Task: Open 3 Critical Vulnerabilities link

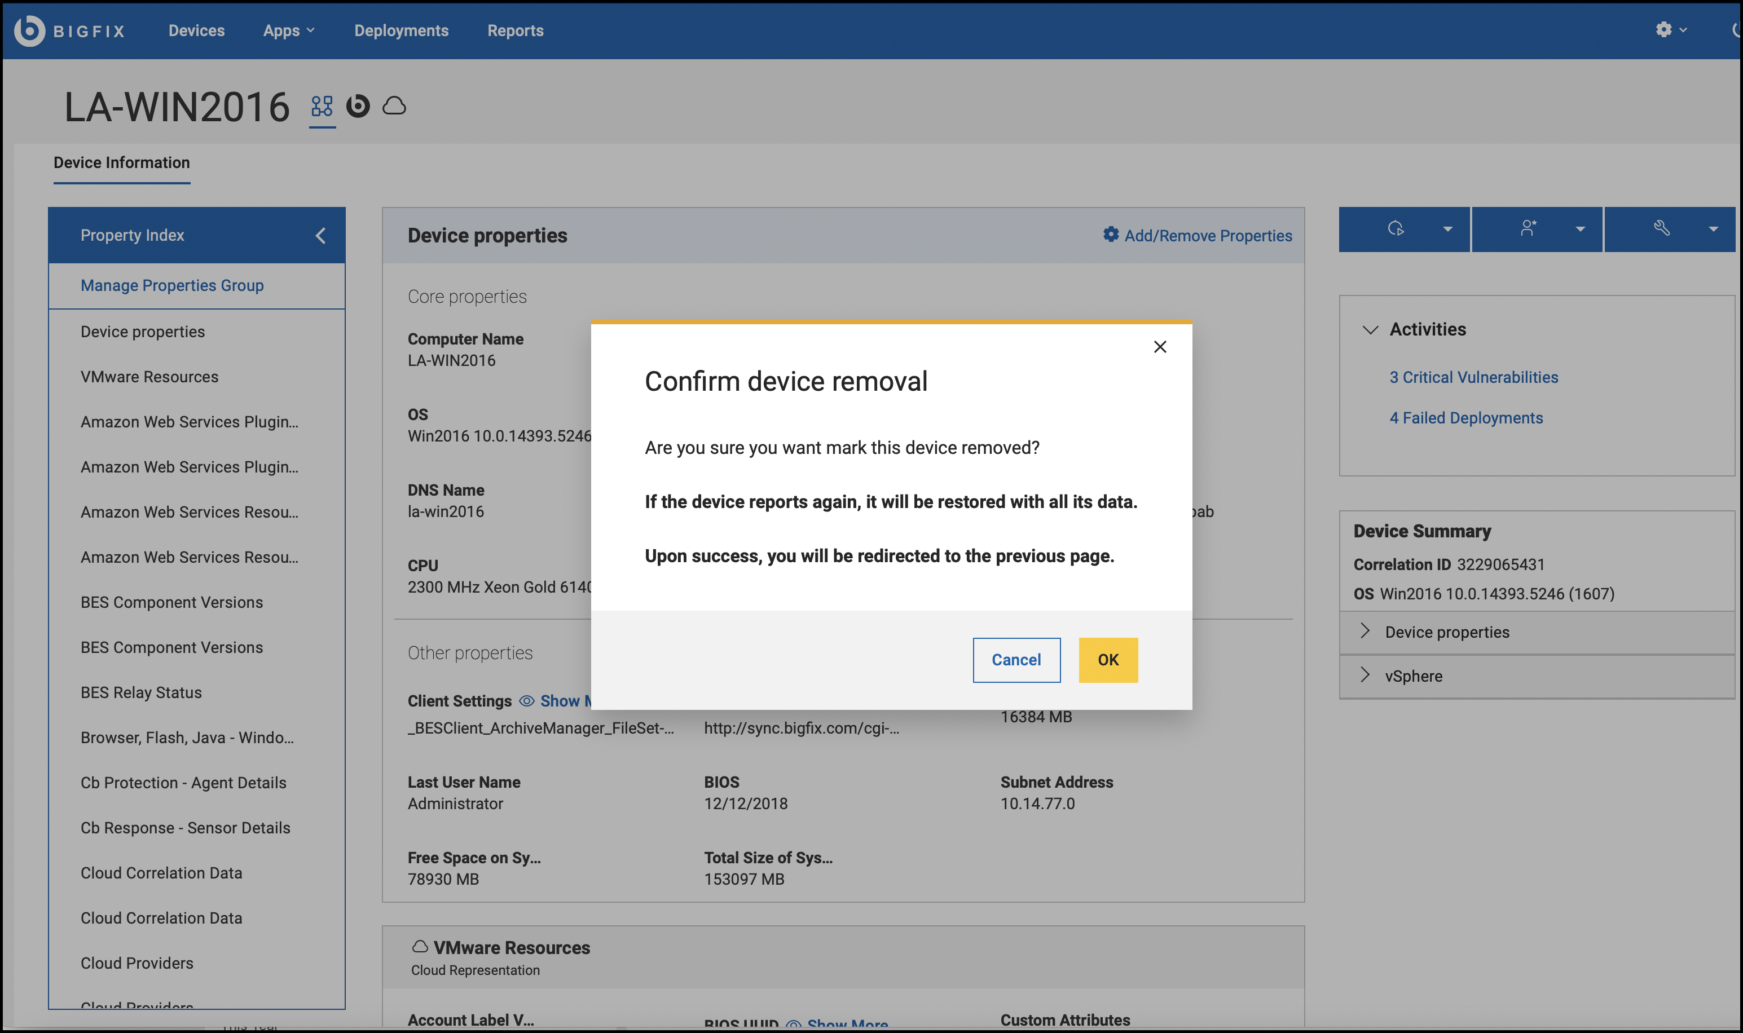Action: pos(1473,377)
